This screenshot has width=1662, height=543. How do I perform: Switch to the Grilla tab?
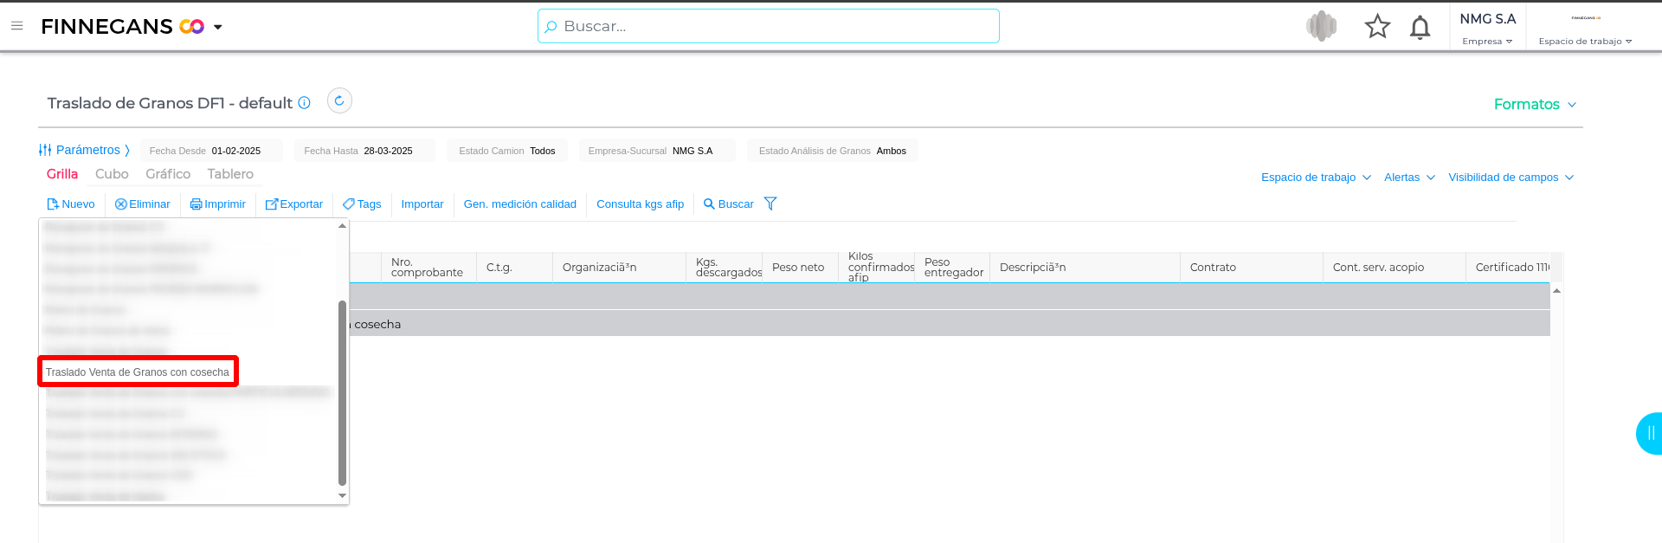(62, 174)
